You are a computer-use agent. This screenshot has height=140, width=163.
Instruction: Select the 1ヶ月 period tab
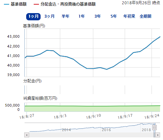(x=33, y=17)
